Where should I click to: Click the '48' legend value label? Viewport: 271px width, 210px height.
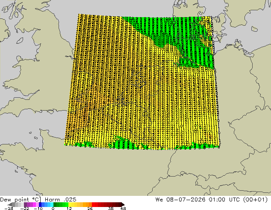pyautogui.click(x=123, y=208)
